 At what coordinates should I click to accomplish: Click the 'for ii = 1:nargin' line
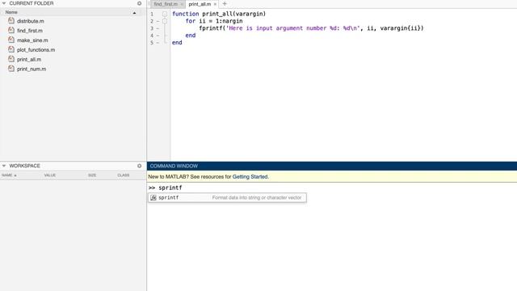pyautogui.click(x=214, y=21)
